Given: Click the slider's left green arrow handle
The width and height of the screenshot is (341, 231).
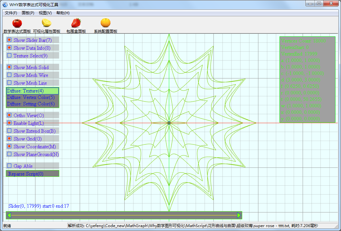Looking at the screenshot, I should click(x=9, y=215).
